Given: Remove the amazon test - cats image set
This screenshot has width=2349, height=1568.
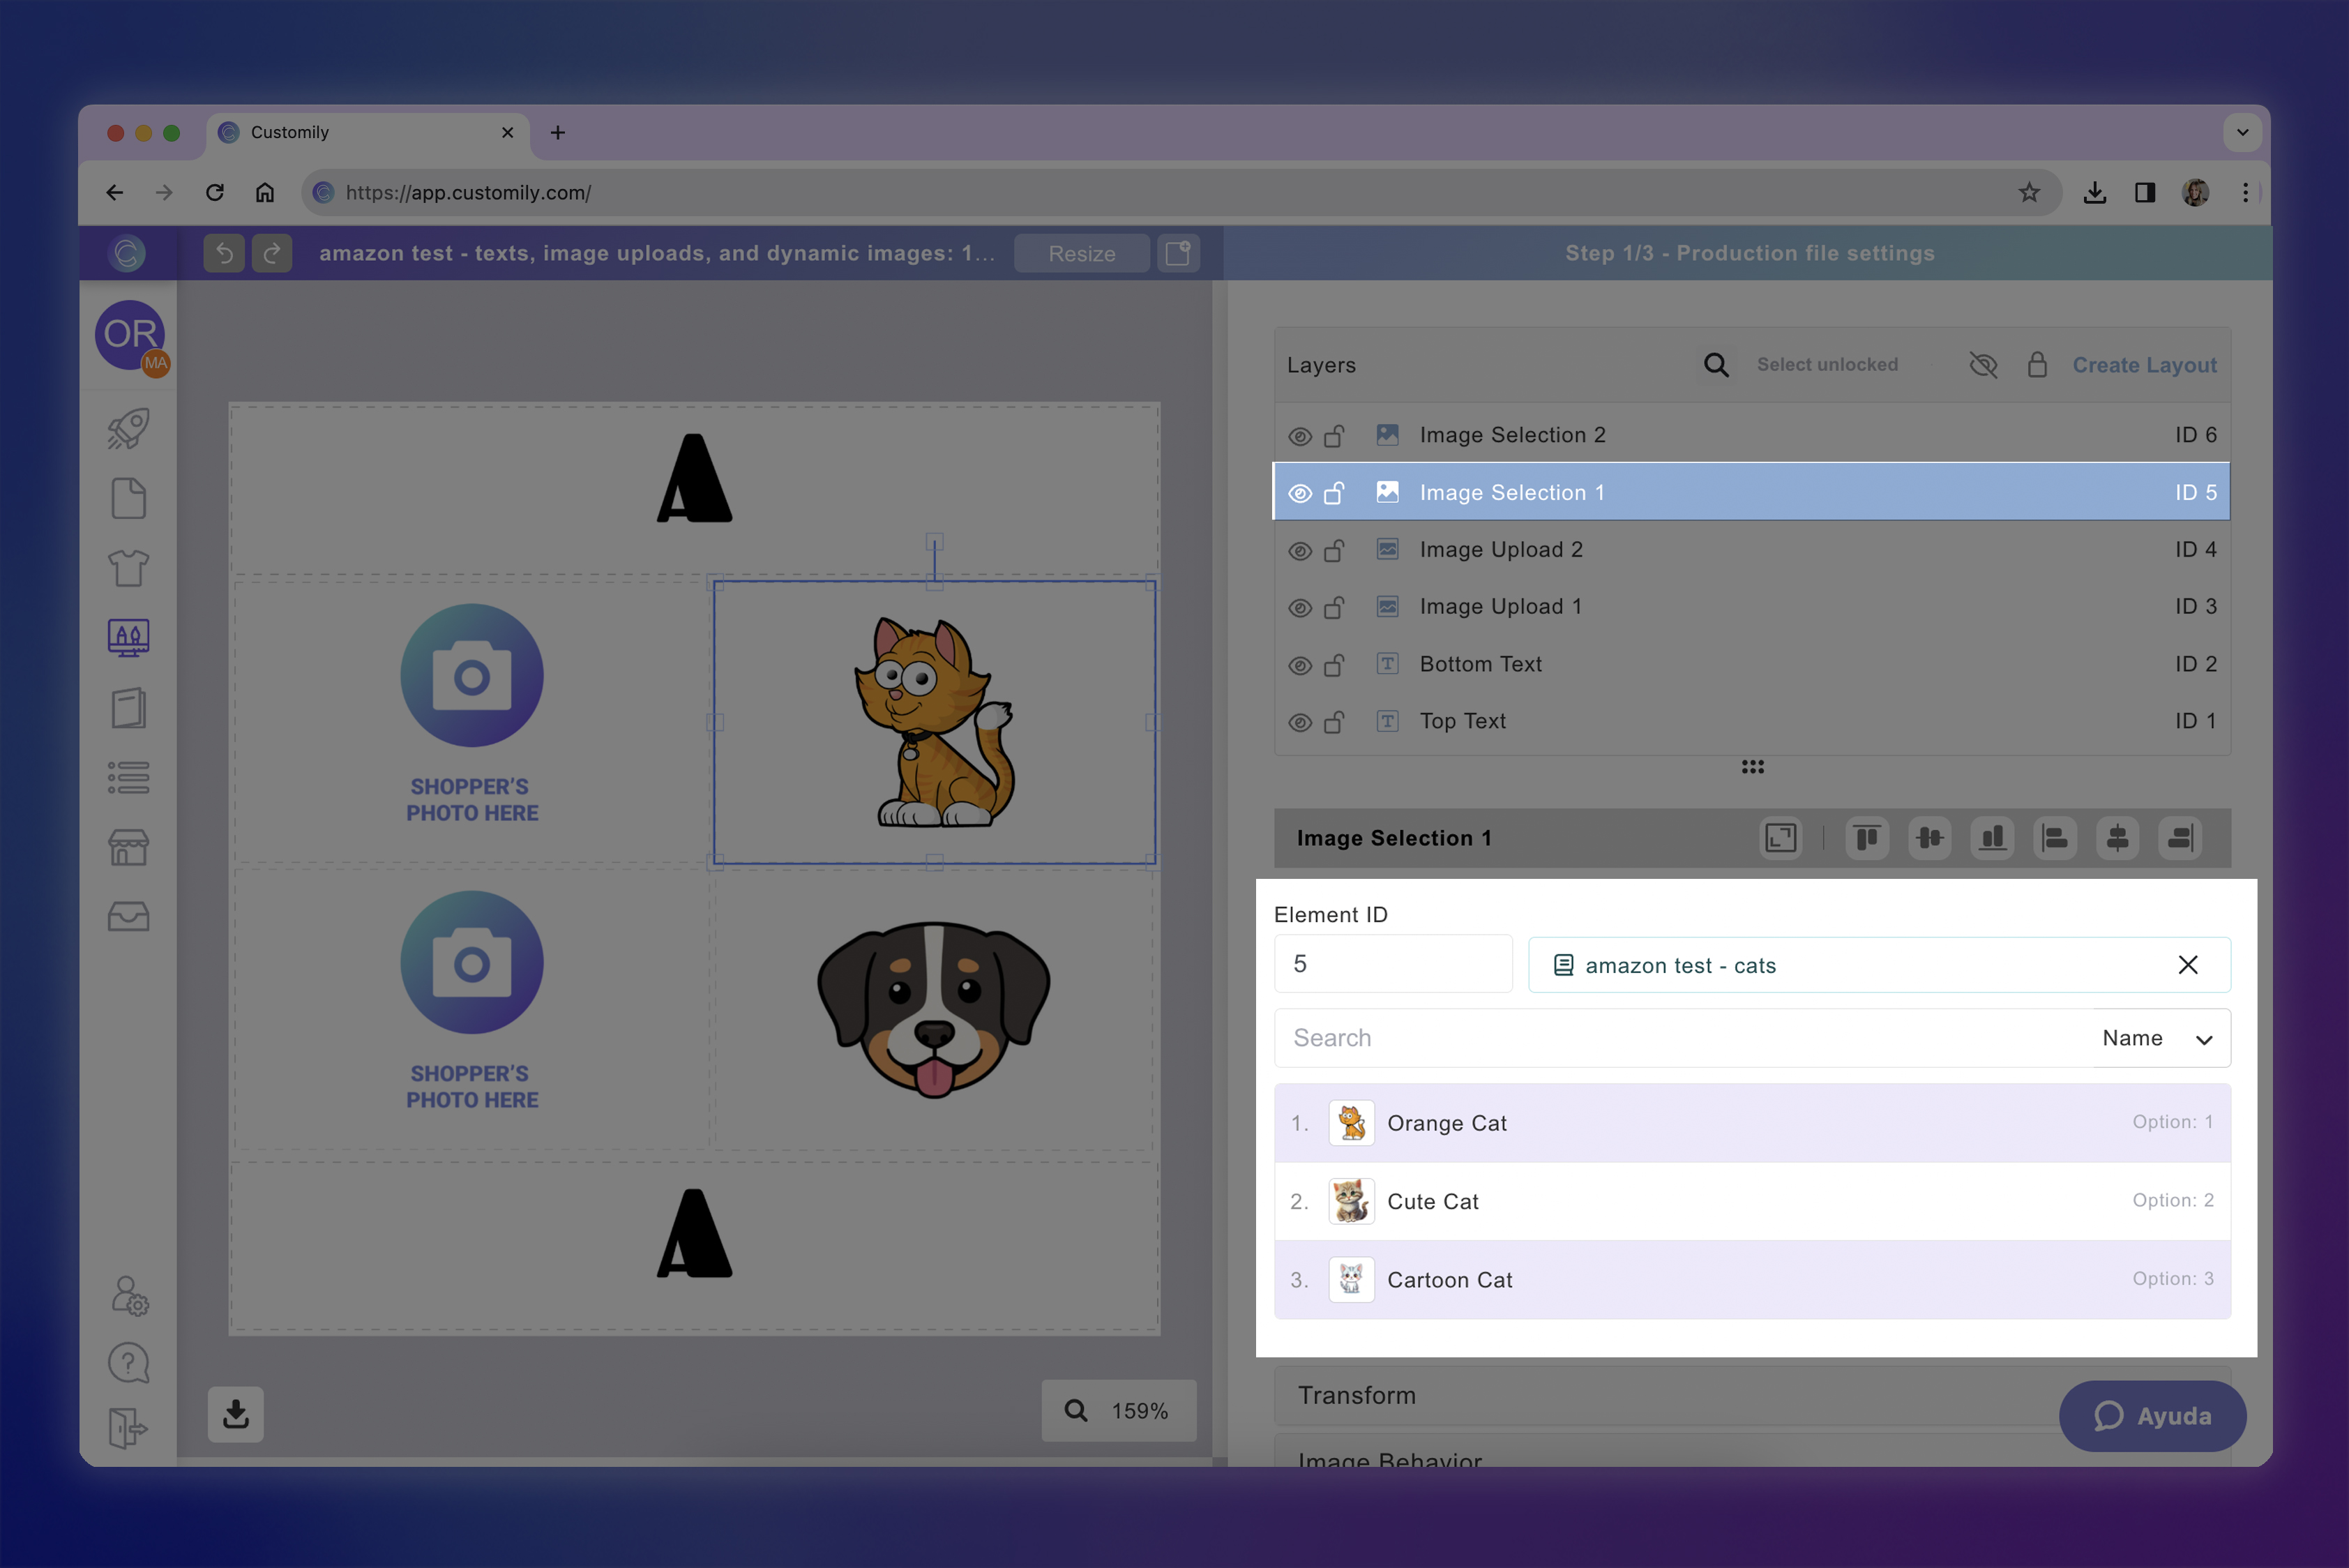Looking at the screenshot, I should [2188, 965].
